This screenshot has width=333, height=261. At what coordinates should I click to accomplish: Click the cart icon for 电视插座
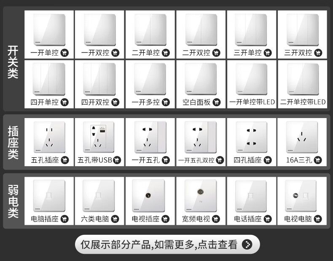coord(165,219)
